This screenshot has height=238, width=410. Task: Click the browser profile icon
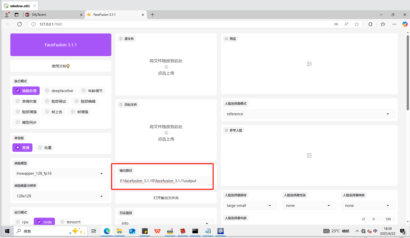click(7, 15)
